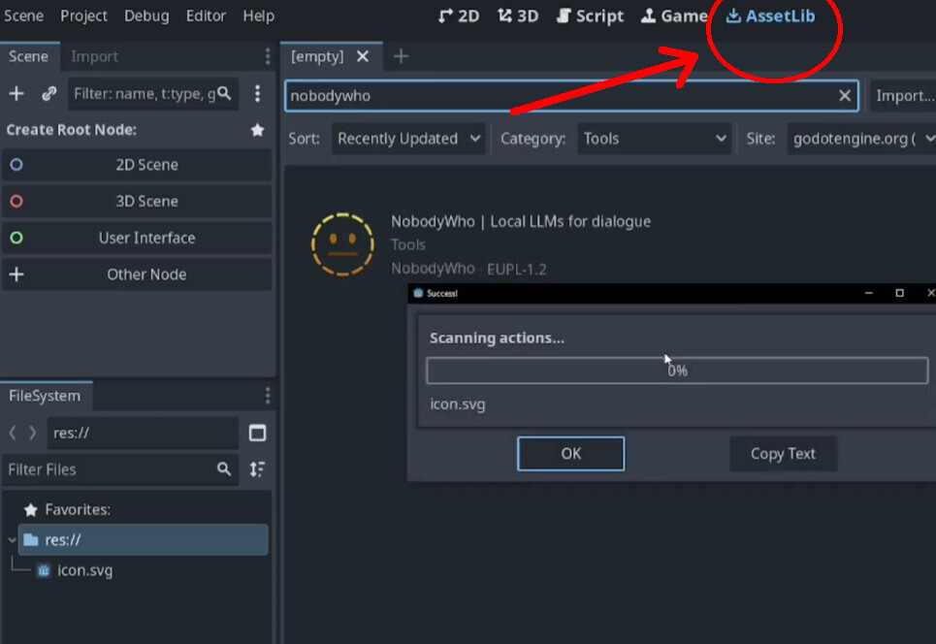The image size is (936, 644).
Task: Switch to the 3D workspace
Action: [518, 16]
